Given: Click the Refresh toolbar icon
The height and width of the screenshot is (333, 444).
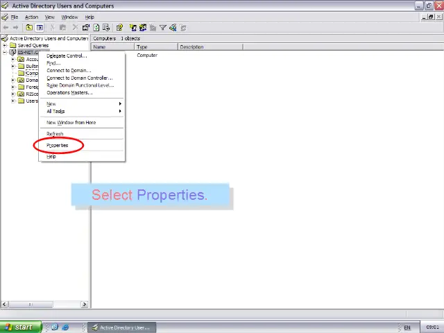Looking at the screenshot, I should 96,28.
